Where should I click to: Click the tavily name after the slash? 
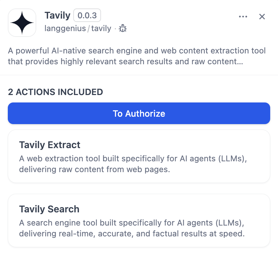(101, 28)
